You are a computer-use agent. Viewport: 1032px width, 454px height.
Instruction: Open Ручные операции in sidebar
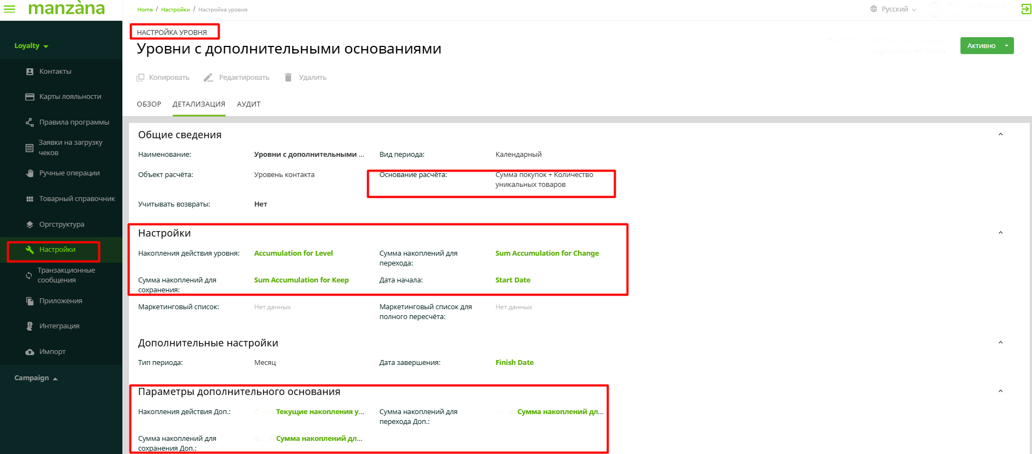69,173
